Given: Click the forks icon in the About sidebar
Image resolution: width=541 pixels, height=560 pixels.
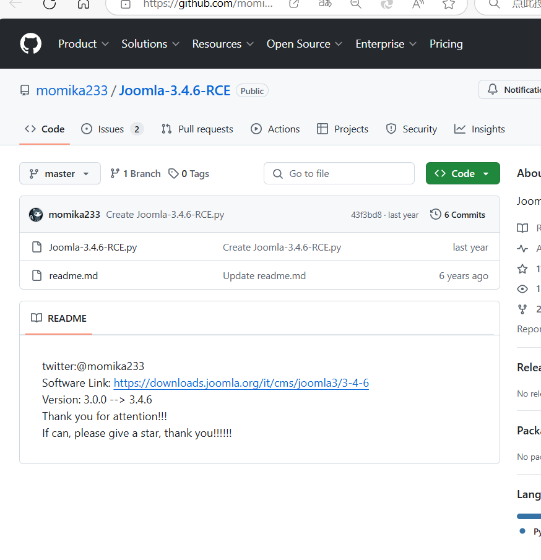Looking at the screenshot, I should [x=522, y=309].
